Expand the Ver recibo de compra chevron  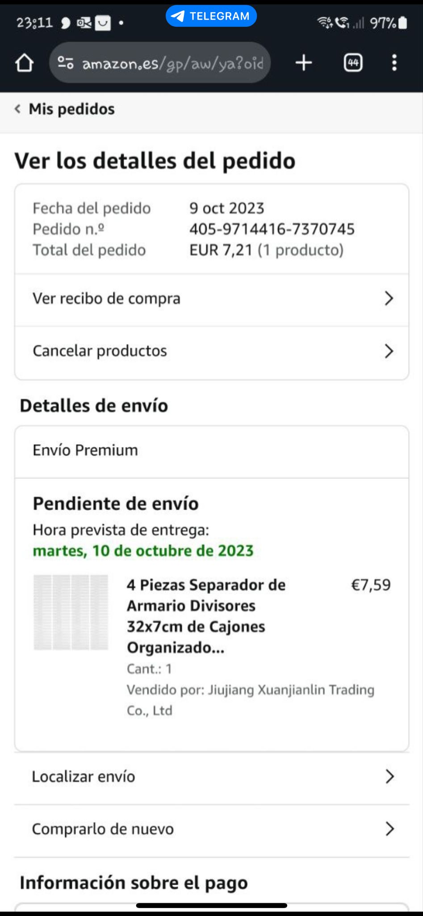(389, 298)
